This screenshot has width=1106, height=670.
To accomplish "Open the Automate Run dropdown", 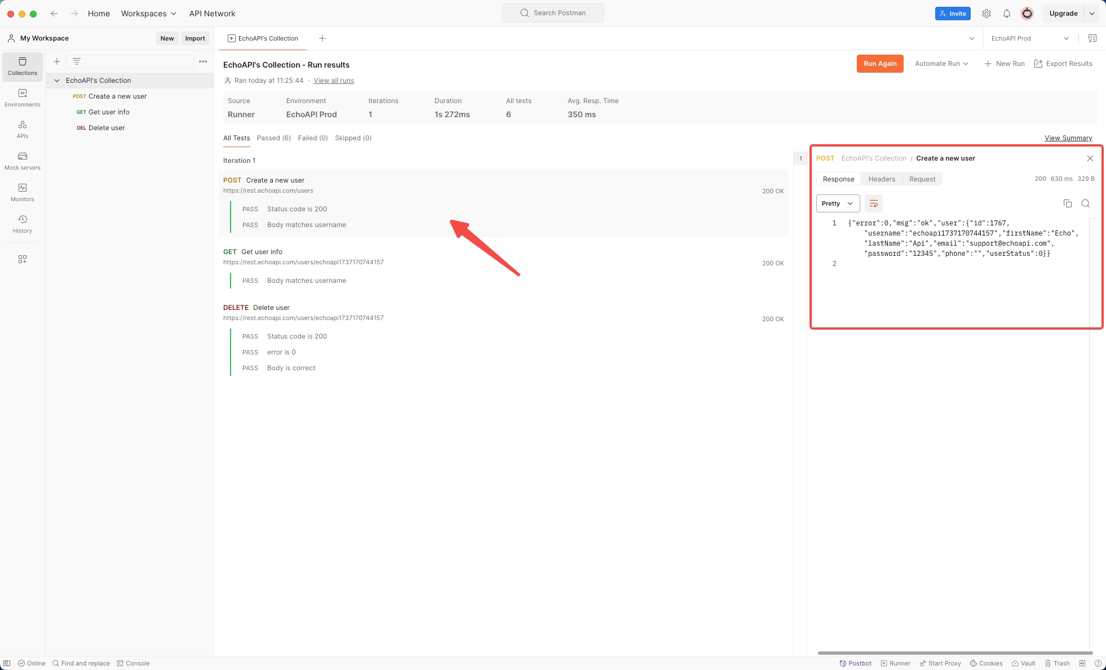I will pyautogui.click(x=941, y=64).
